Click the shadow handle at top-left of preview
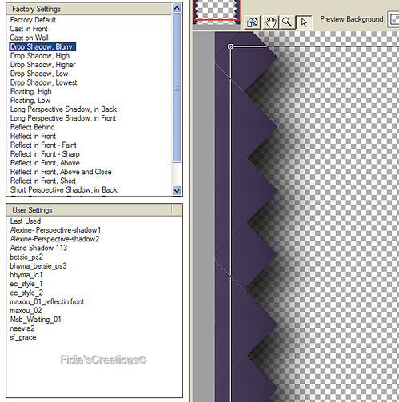This screenshot has height=402, width=399. pyautogui.click(x=230, y=46)
